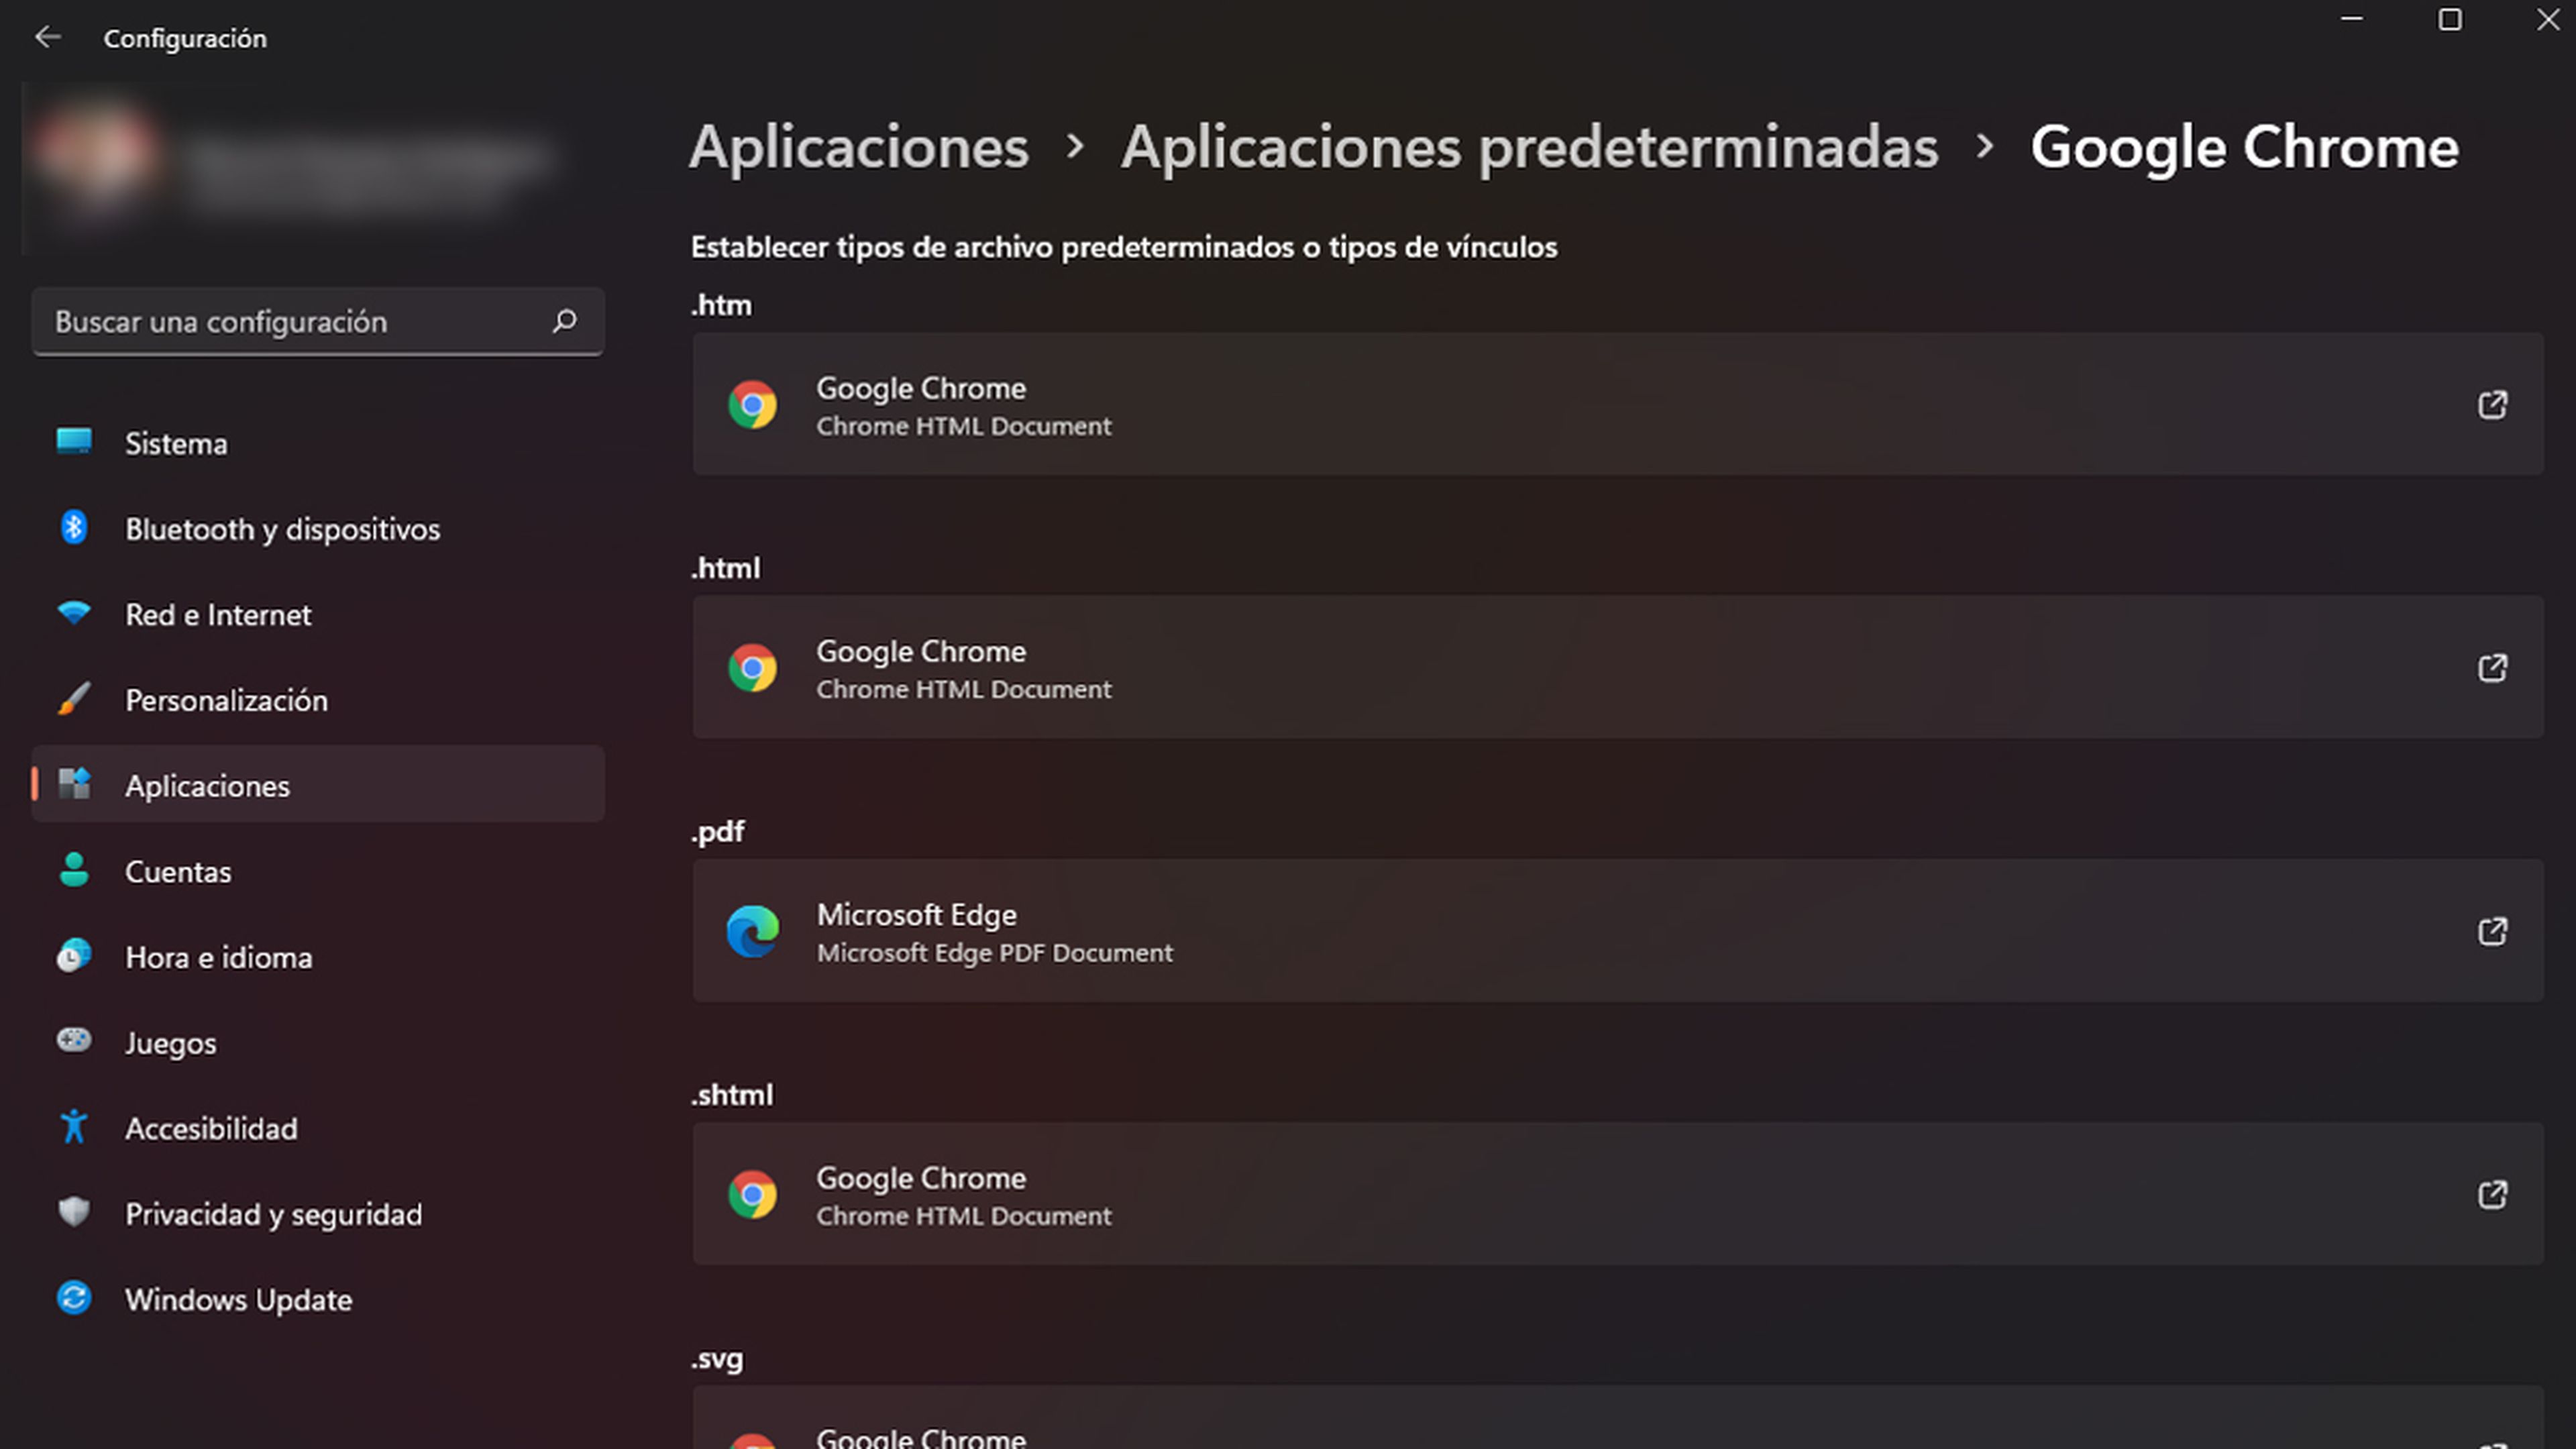The height and width of the screenshot is (1449, 2576).
Task: Click the paintbrush Personalización icon
Action: tap(74, 699)
